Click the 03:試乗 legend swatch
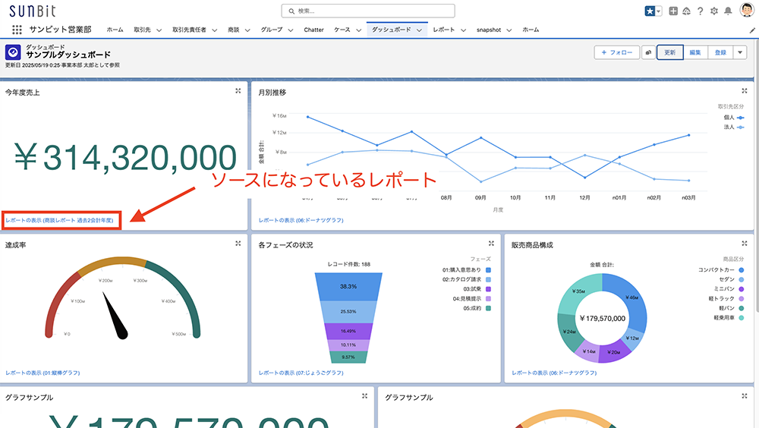 488,289
